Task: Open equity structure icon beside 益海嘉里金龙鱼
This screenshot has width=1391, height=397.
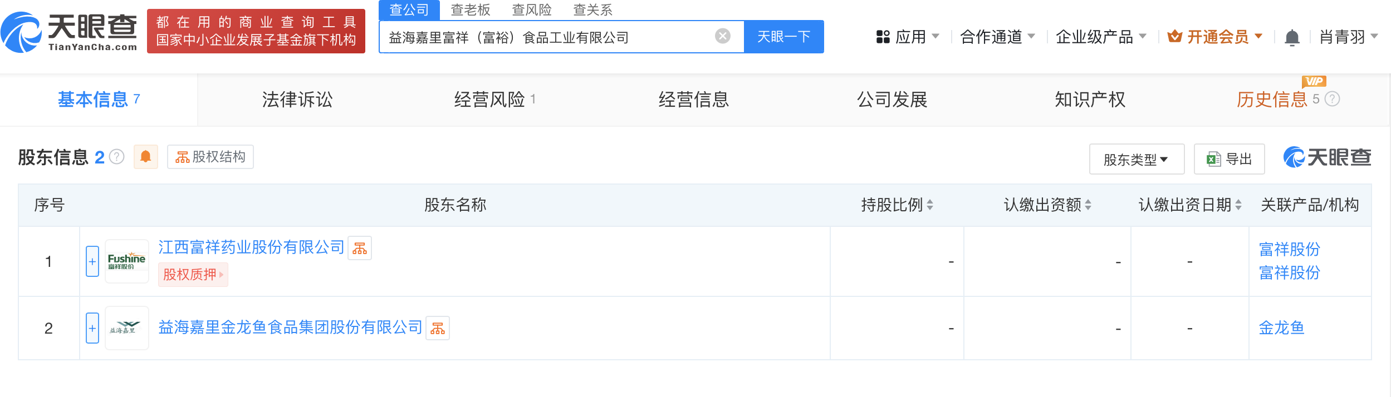Action: pyautogui.click(x=438, y=328)
